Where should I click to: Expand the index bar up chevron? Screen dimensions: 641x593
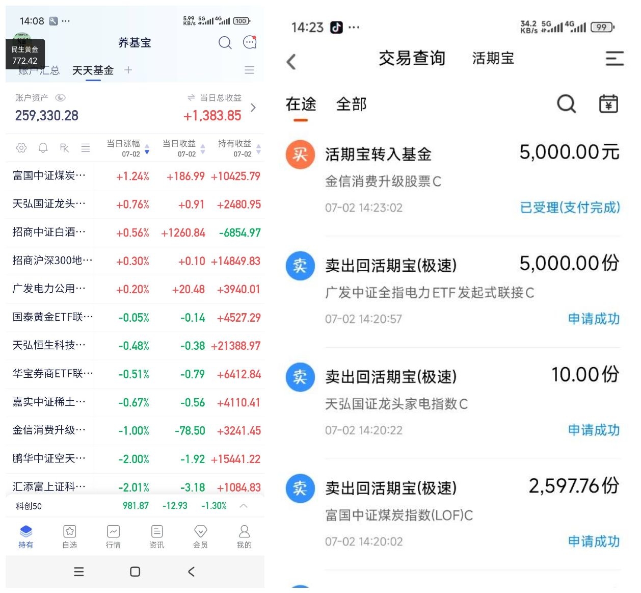[x=244, y=506]
